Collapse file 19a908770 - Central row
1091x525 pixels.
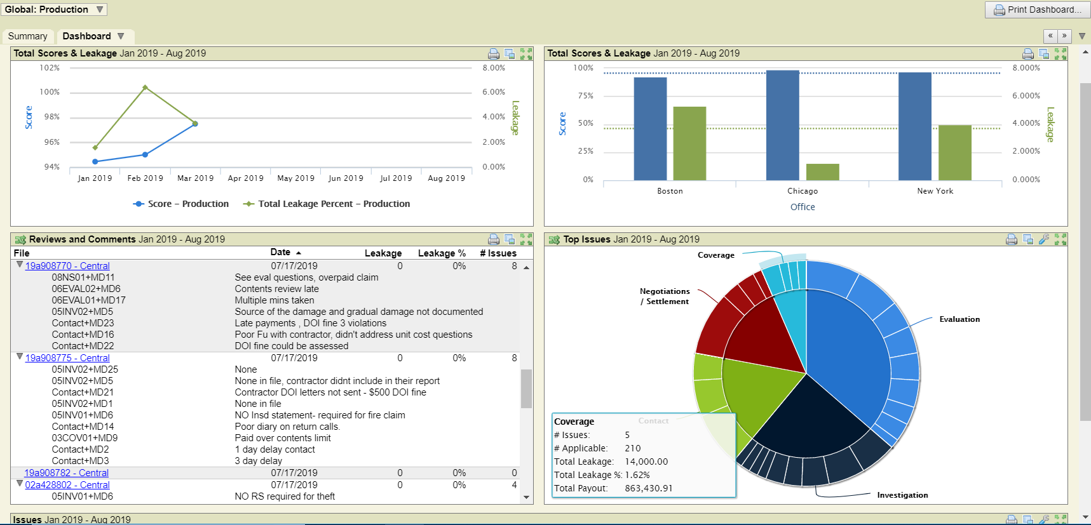click(20, 265)
